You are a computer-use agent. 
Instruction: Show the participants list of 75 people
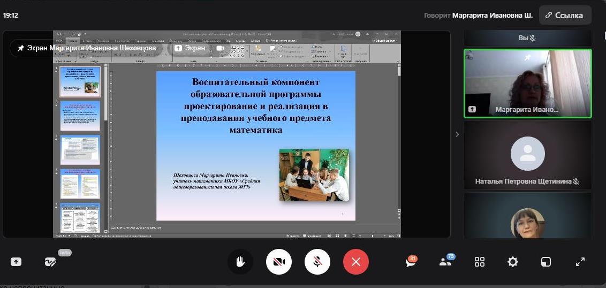445,262
